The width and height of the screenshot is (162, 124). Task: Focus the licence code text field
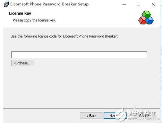click(x=79, y=55)
